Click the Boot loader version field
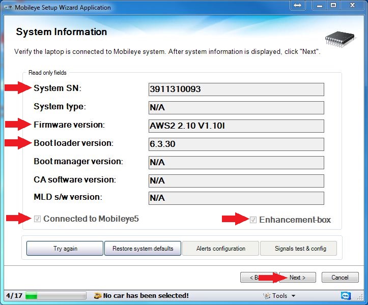Screen dimensions: 368x305 point(236,144)
